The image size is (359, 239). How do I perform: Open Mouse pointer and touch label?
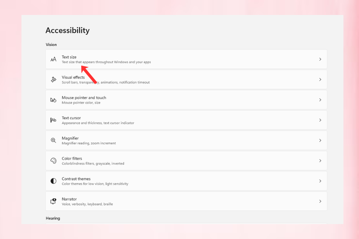tap(84, 98)
